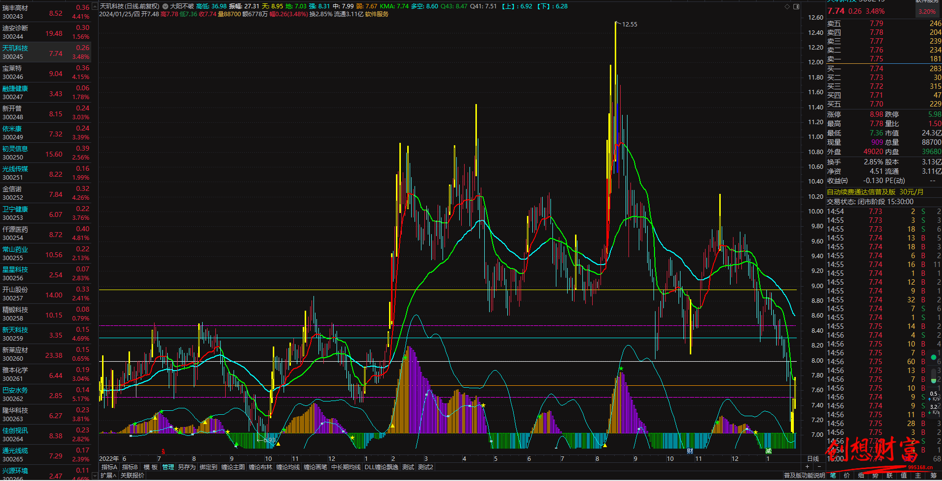Select stock 星星科技 300256 in the list
Image resolution: width=942 pixels, height=481 pixels.
tap(46, 274)
